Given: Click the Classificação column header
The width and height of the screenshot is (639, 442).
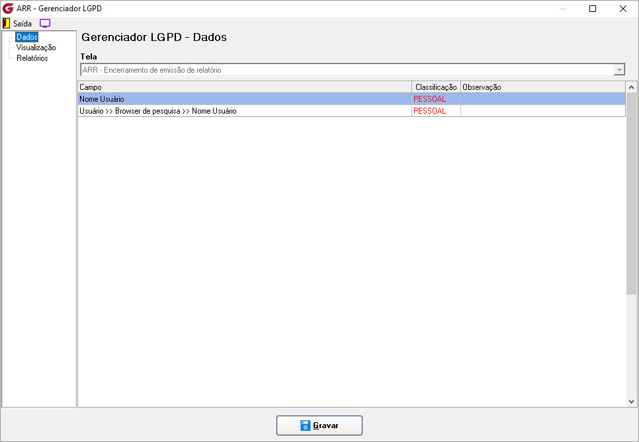Looking at the screenshot, I should (436, 87).
